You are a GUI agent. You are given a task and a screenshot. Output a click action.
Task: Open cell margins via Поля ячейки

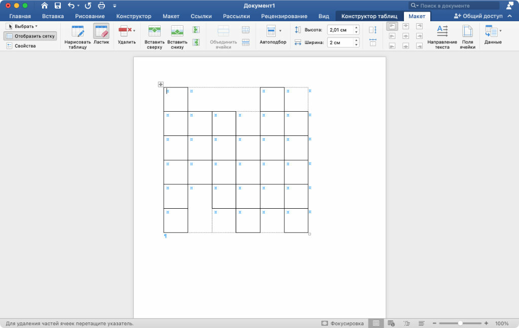point(467,36)
